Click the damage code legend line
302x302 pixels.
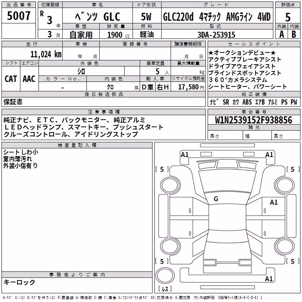(x=133, y=297)
